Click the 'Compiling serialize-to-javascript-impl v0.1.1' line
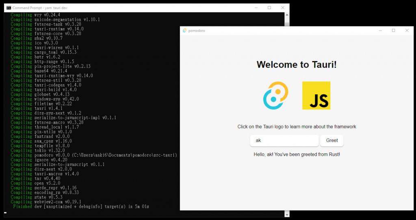Viewport: 416px width, 220px height. coord(63,118)
